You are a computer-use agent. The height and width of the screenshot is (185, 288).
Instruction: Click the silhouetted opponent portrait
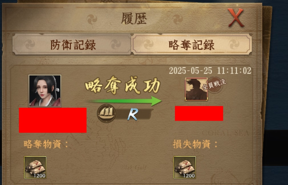[x=196, y=89]
